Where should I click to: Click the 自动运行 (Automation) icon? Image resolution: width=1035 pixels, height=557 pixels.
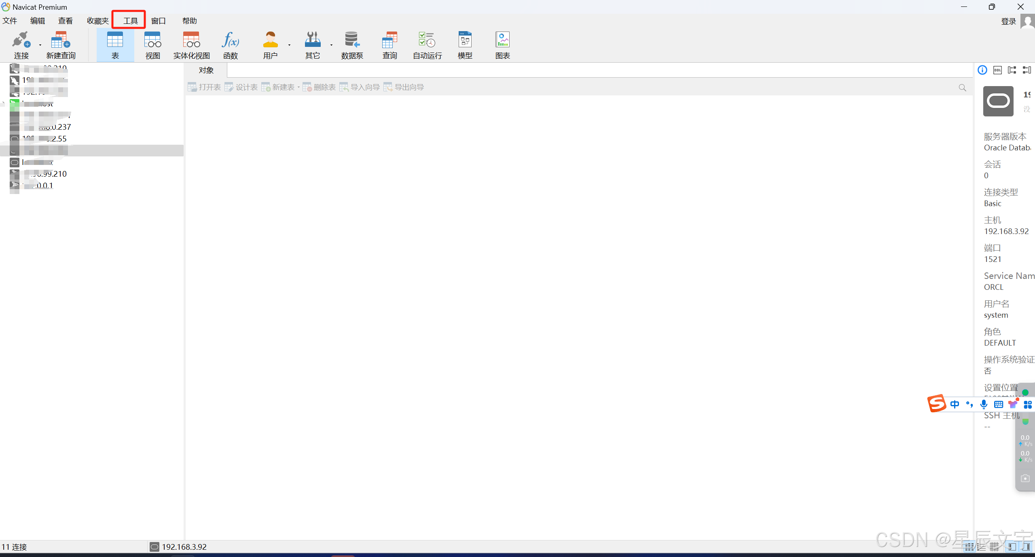coord(427,40)
